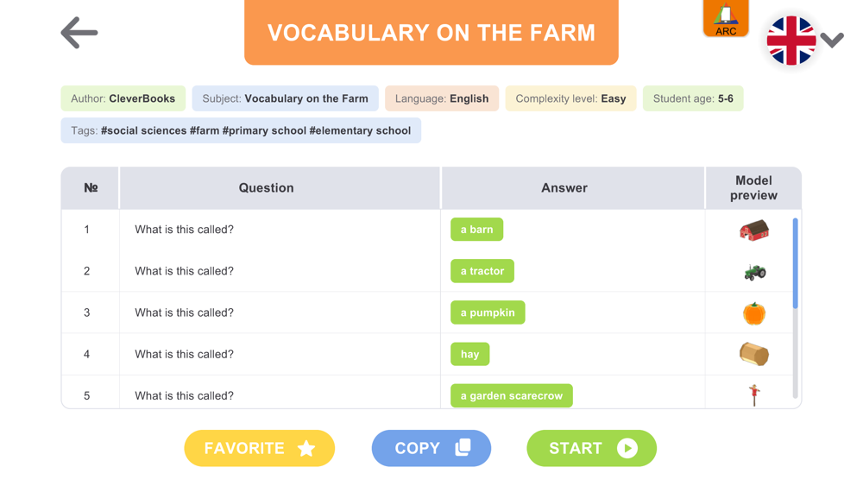Select the 'a garden scarecrow' answer chip
This screenshot has width=863, height=486.
tap(511, 395)
